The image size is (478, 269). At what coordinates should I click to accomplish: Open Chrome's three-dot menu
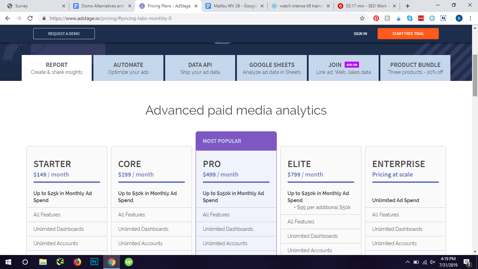(470, 18)
